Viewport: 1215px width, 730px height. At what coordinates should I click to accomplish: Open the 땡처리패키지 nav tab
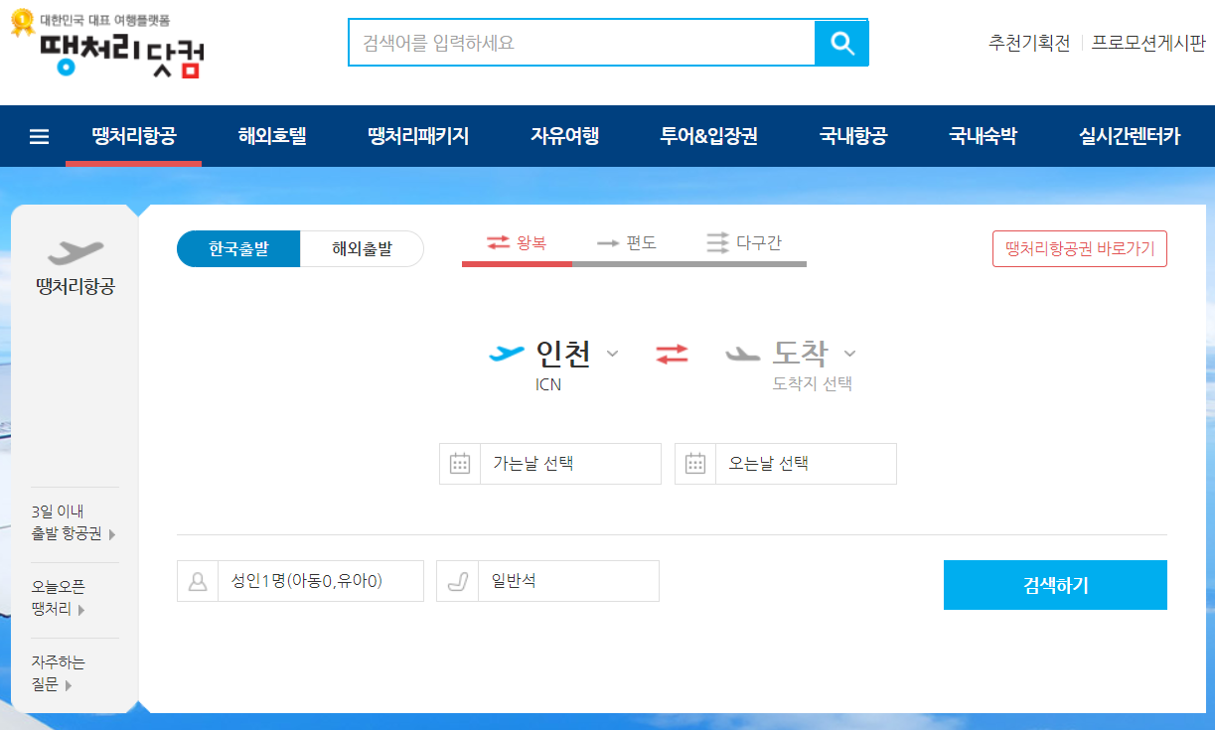click(x=418, y=137)
